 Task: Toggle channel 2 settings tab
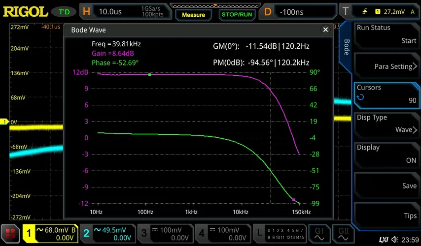(107, 234)
